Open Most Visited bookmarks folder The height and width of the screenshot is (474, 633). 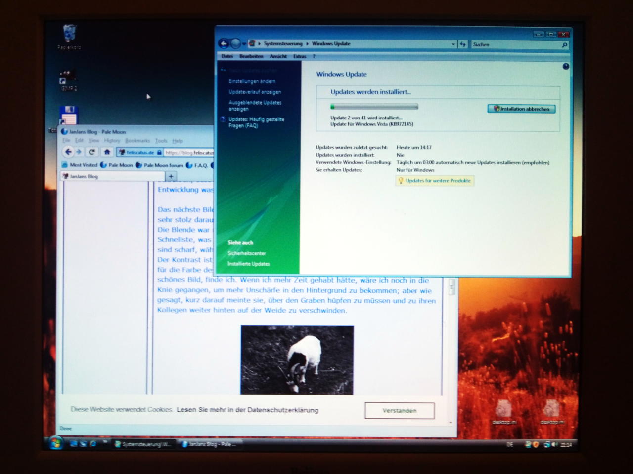(79, 165)
